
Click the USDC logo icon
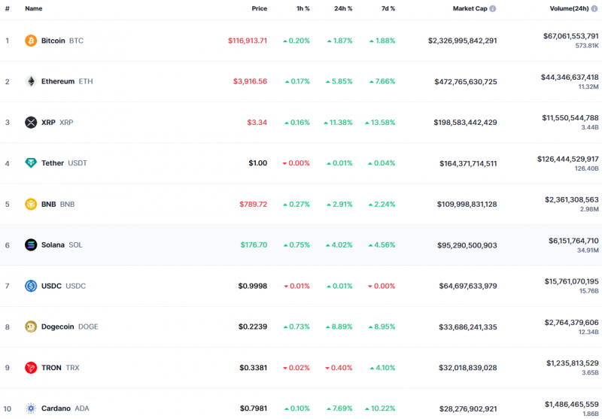click(31, 286)
